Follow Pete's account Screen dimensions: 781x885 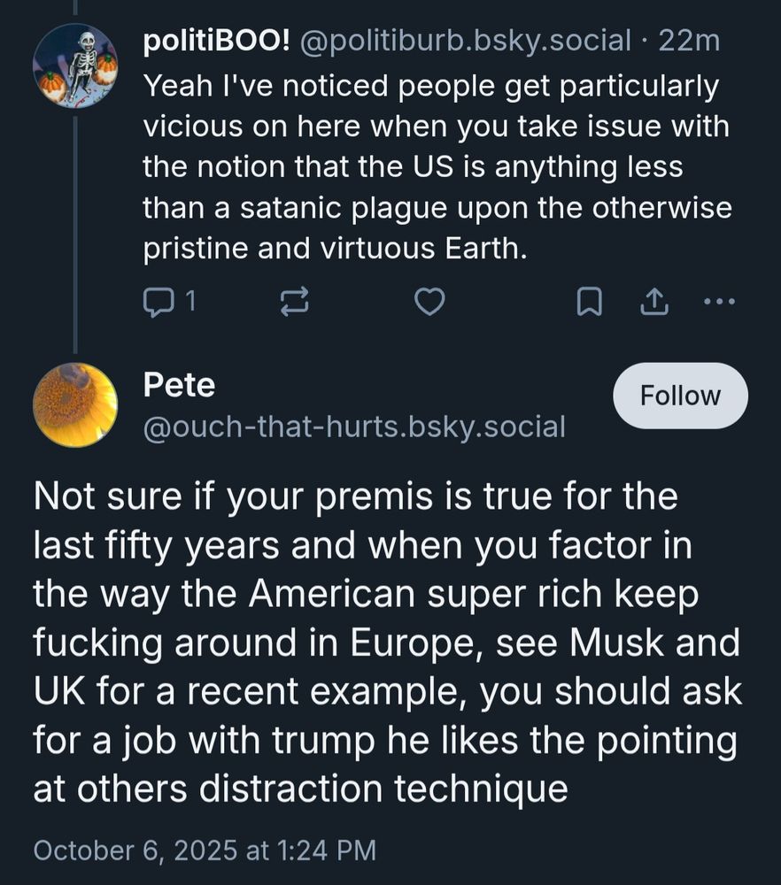[x=680, y=396]
